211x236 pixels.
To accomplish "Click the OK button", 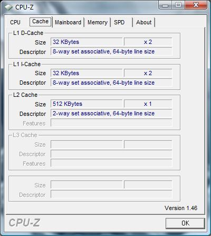I will (185, 223).
